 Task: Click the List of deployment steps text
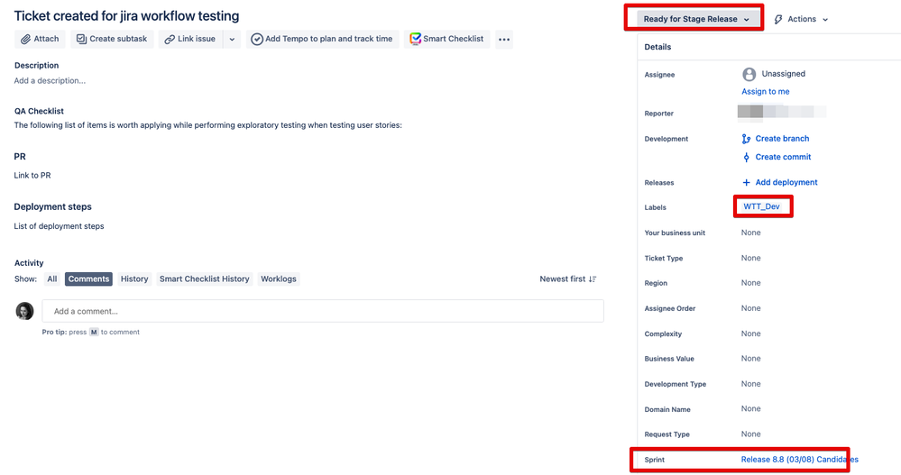pos(59,226)
